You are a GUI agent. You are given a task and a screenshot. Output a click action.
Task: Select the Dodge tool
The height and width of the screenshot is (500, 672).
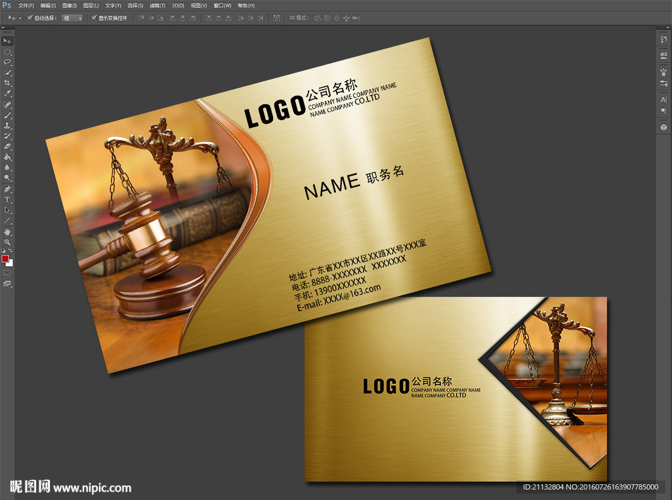[7, 178]
